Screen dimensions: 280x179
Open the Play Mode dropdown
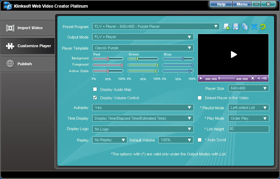249,118
